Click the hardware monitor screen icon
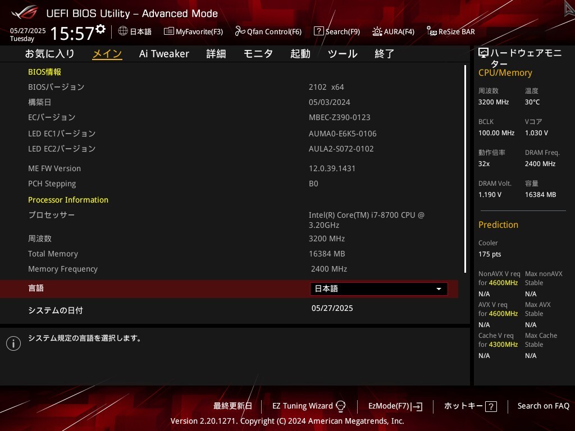 tap(483, 53)
